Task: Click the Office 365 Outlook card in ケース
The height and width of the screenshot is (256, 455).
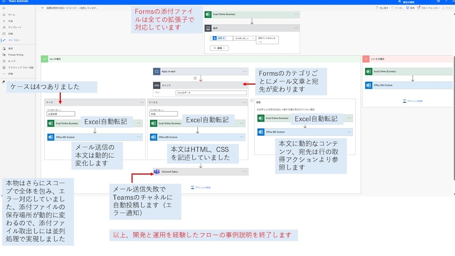Action: pyautogui.click(x=95, y=137)
